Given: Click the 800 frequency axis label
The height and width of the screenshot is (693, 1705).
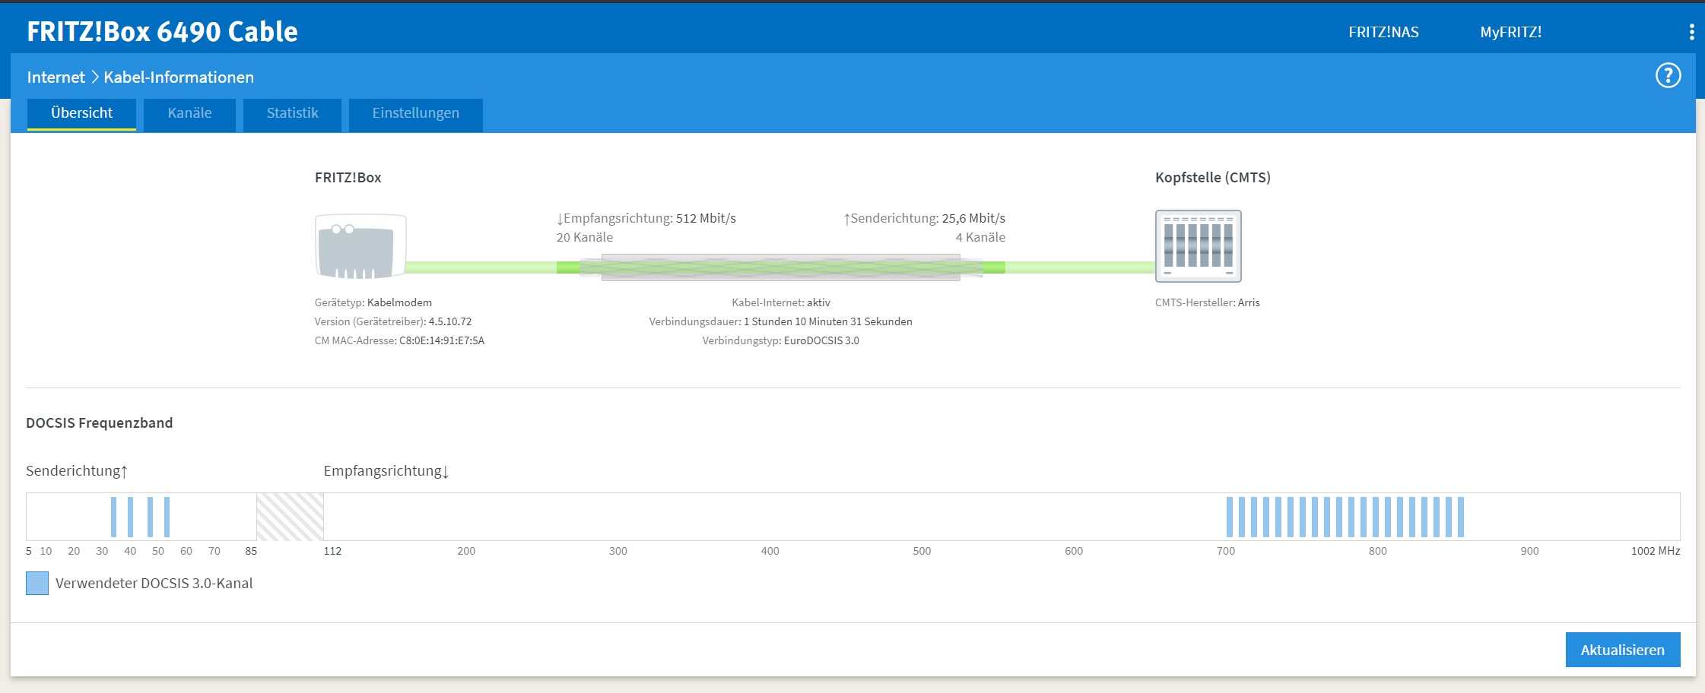Looking at the screenshot, I should (1378, 551).
